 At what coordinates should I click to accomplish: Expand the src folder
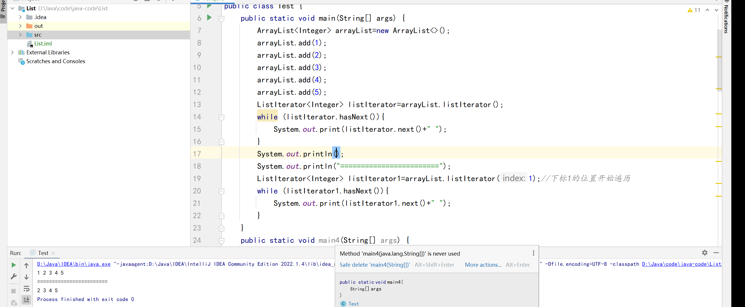20,35
